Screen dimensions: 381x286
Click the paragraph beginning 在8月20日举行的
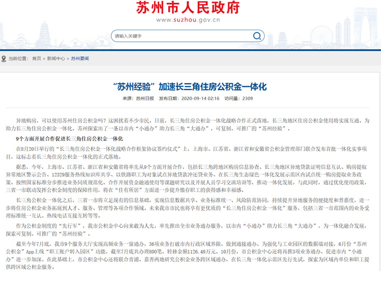tap(190, 152)
